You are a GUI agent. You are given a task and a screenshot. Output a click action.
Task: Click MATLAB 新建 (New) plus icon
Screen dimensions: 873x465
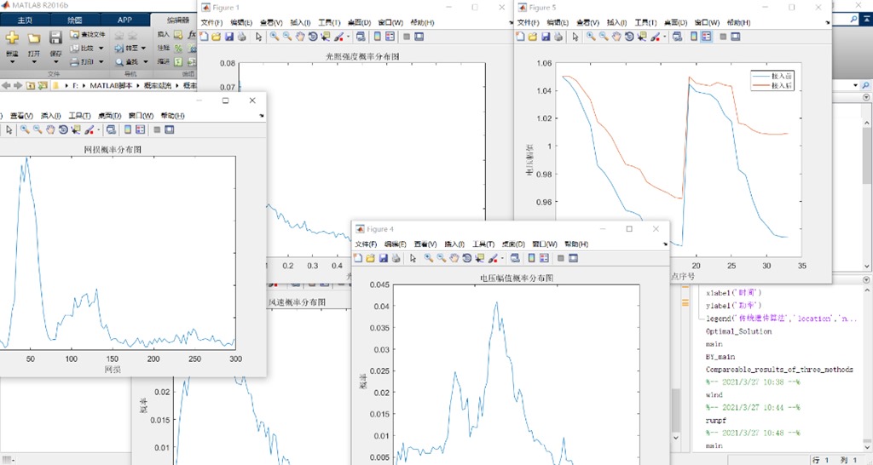tap(12, 37)
